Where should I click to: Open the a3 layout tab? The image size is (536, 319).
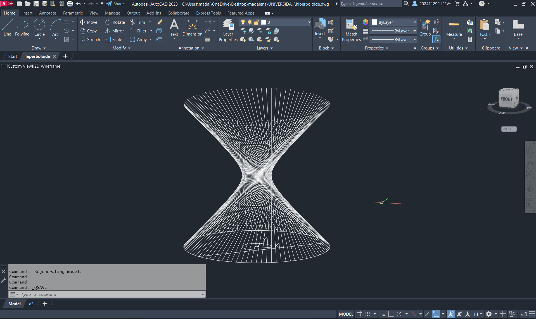[x=31, y=304]
